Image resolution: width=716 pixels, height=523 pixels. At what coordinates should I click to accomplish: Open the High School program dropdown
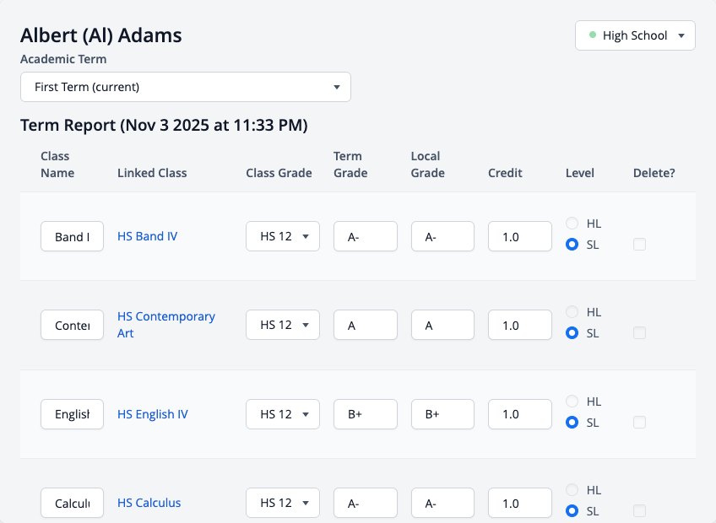[x=635, y=35]
